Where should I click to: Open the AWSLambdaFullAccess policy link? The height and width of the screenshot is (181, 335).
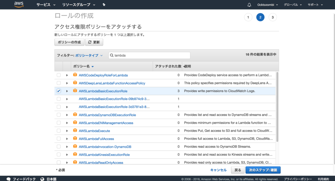(x=97, y=139)
